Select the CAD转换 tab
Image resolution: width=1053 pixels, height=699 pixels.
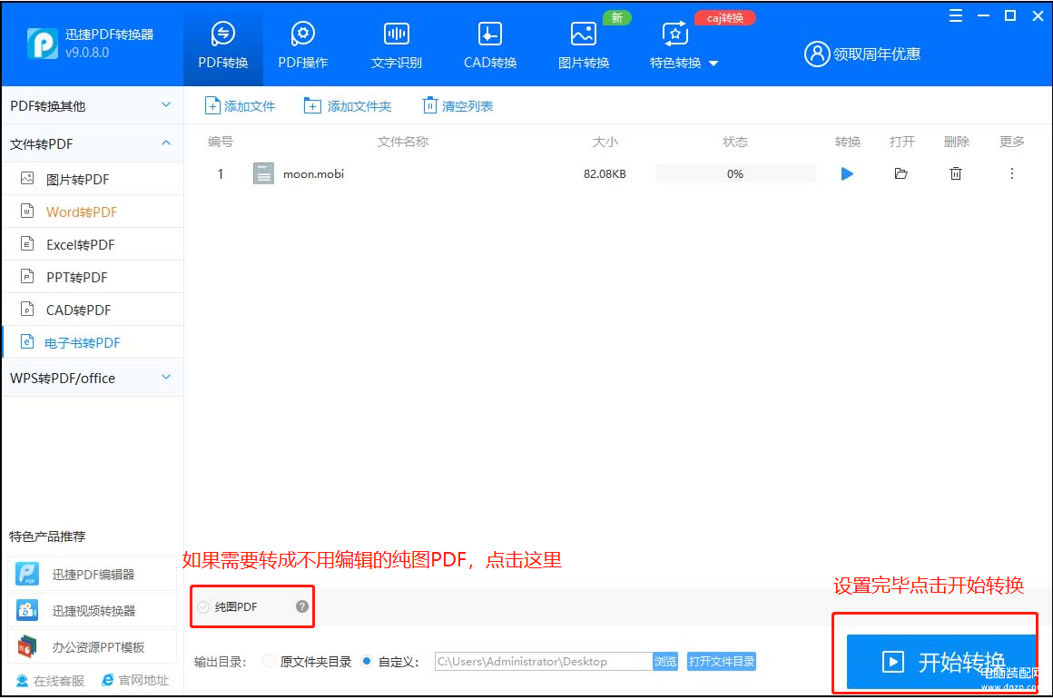489,45
